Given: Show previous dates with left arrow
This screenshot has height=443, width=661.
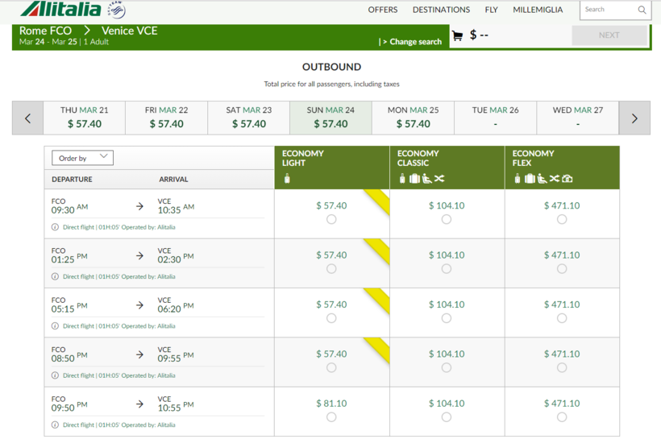Looking at the screenshot, I should tap(27, 118).
